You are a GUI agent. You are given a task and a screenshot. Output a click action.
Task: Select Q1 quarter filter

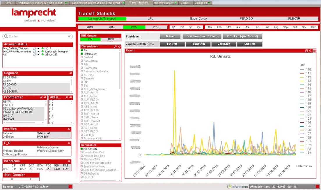[x=174, y=27]
